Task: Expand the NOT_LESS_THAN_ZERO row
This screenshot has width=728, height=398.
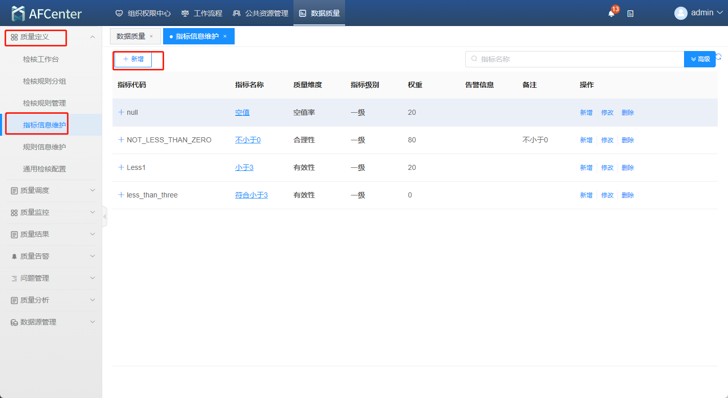Action: (x=121, y=140)
